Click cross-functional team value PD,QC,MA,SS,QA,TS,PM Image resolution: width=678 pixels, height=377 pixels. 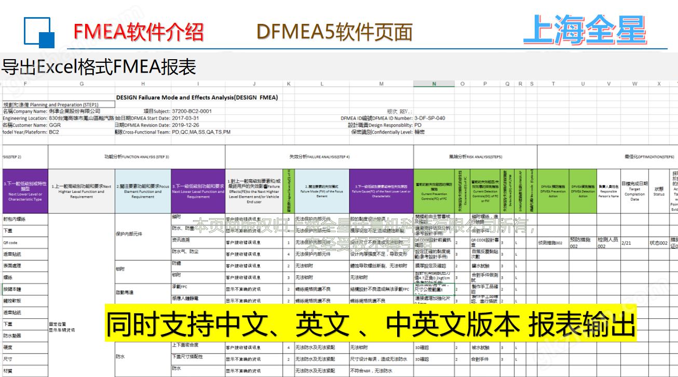[x=201, y=132]
